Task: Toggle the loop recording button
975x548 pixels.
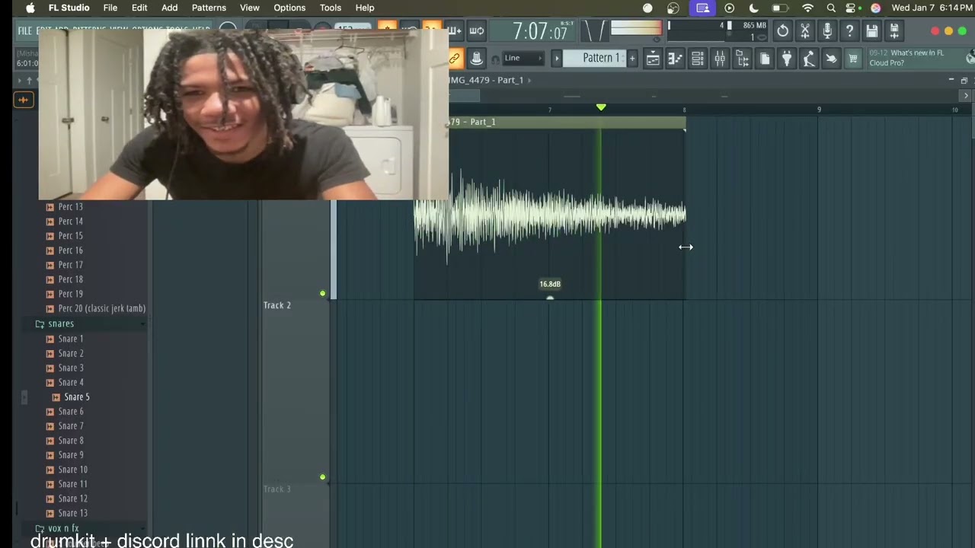Action: 476,31
